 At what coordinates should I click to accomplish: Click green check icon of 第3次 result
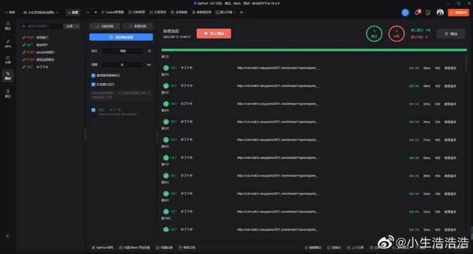(166, 104)
